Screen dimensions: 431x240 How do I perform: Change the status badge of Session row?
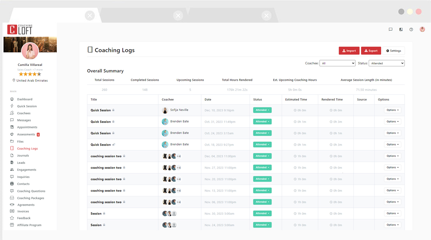(x=262, y=213)
